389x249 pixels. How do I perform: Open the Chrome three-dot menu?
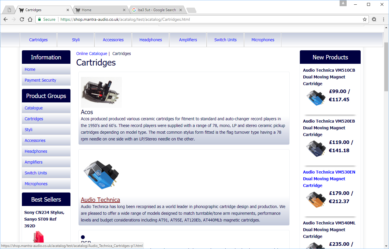pyautogui.click(x=383, y=19)
